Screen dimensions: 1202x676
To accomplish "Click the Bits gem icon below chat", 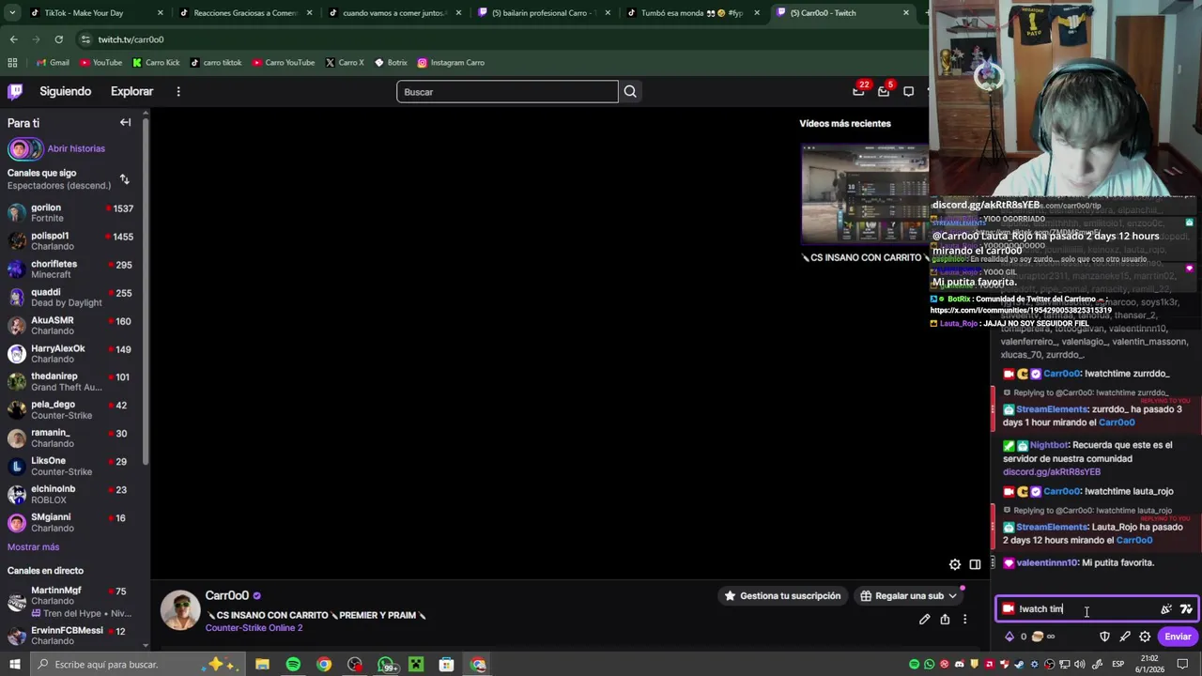I will pos(1009,637).
